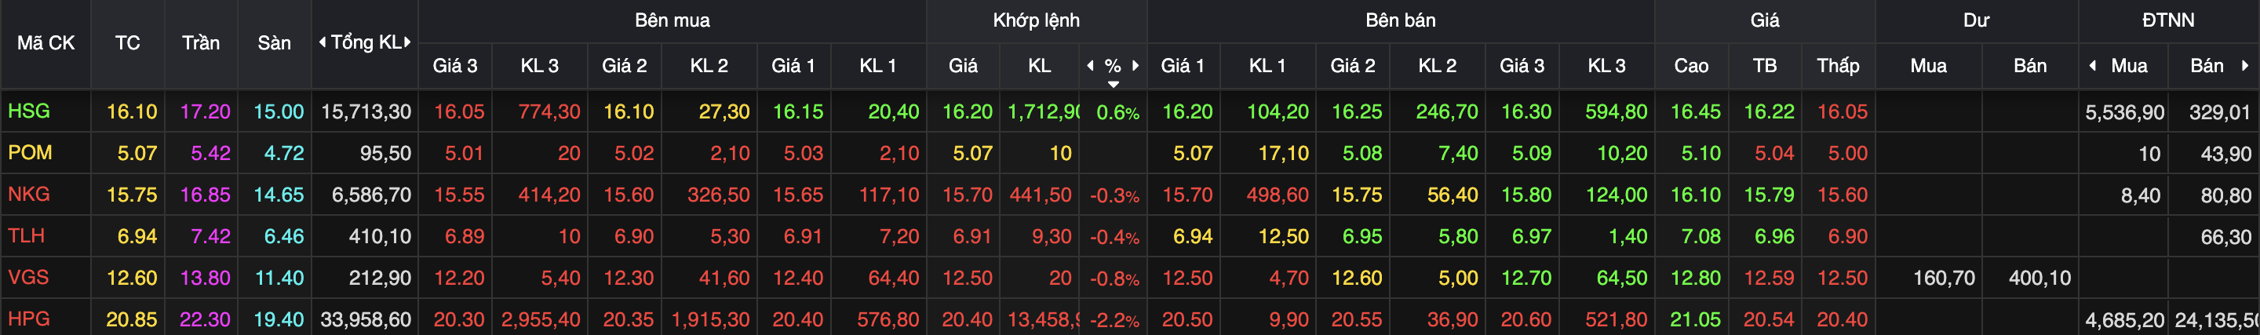Click NKG total volume 6,586,70
Screen dimensions: 2260x335
point(371,195)
